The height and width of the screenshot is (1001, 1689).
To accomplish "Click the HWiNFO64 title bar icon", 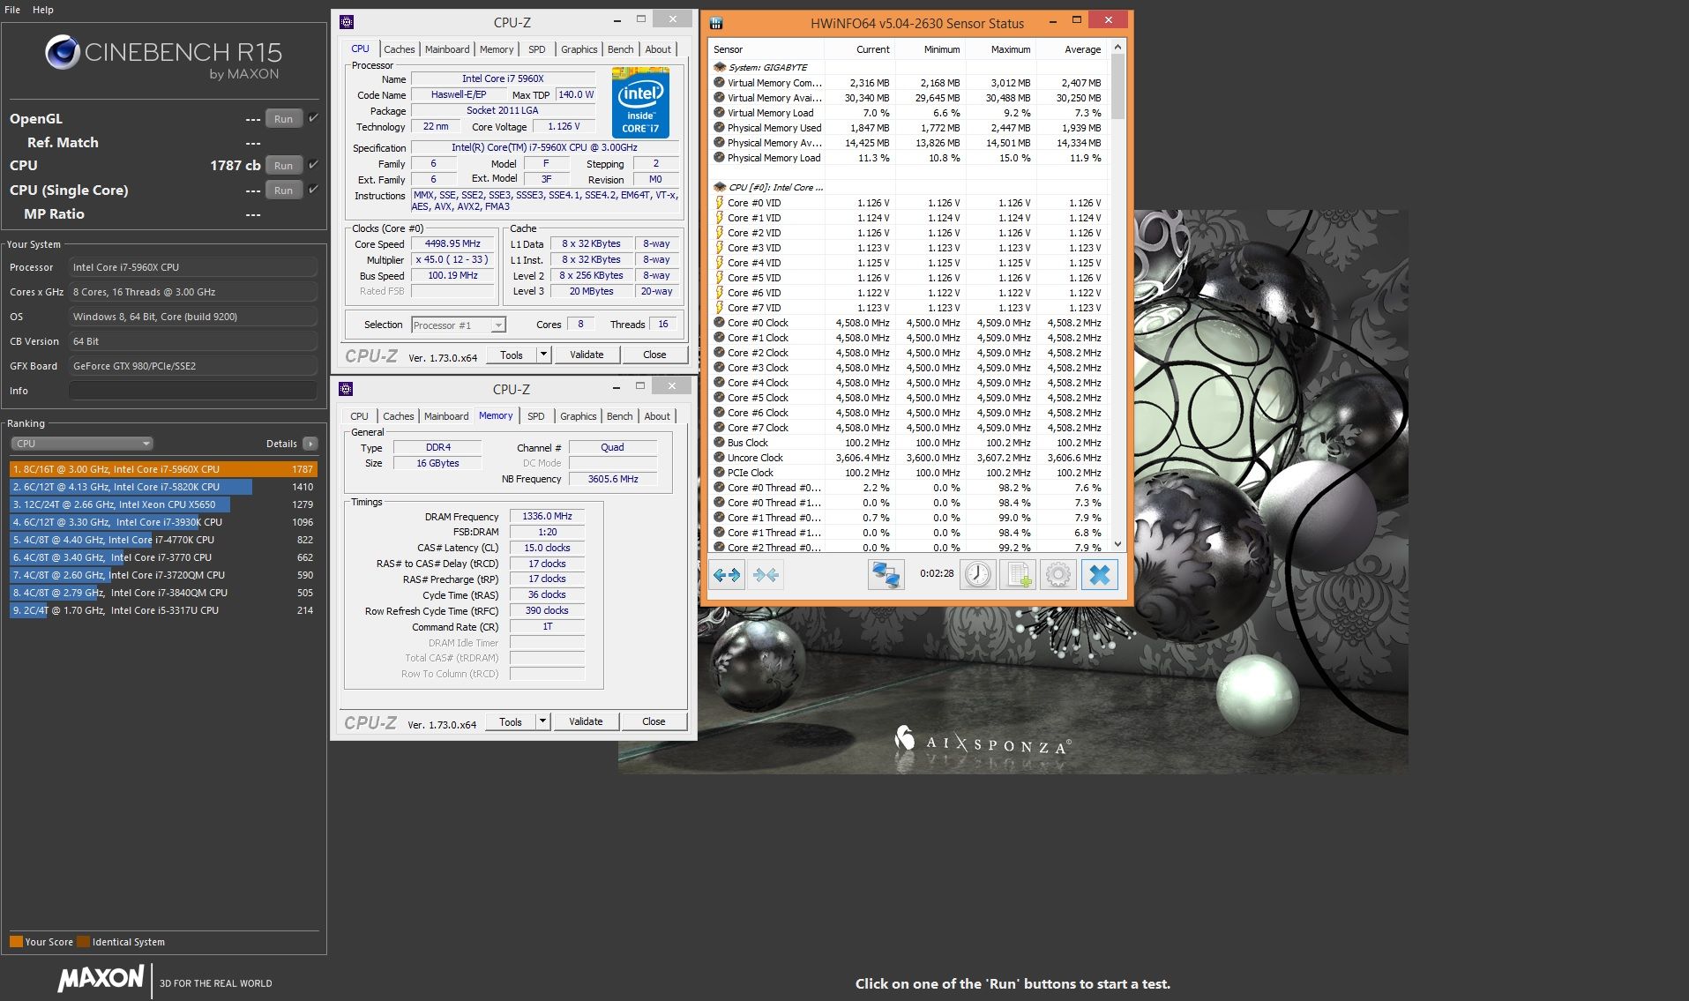I will [716, 24].
